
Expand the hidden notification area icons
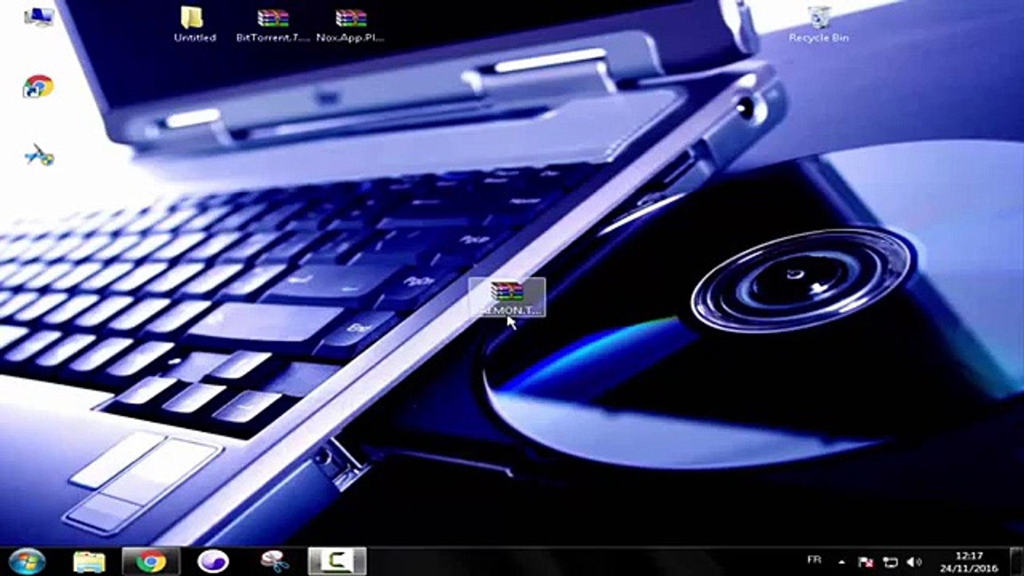click(842, 561)
